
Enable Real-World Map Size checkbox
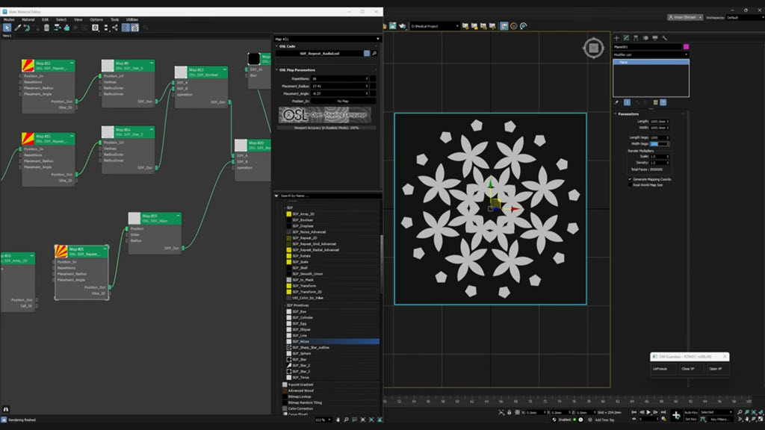pos(630,184)
